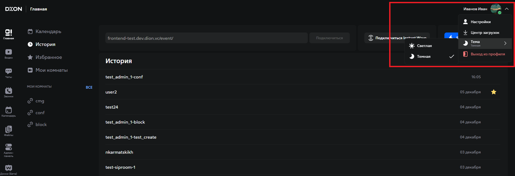Screen dimensions: 515x176
Task: Open the Files (Файлы) sidebar icon
Action: coord(9,131)
